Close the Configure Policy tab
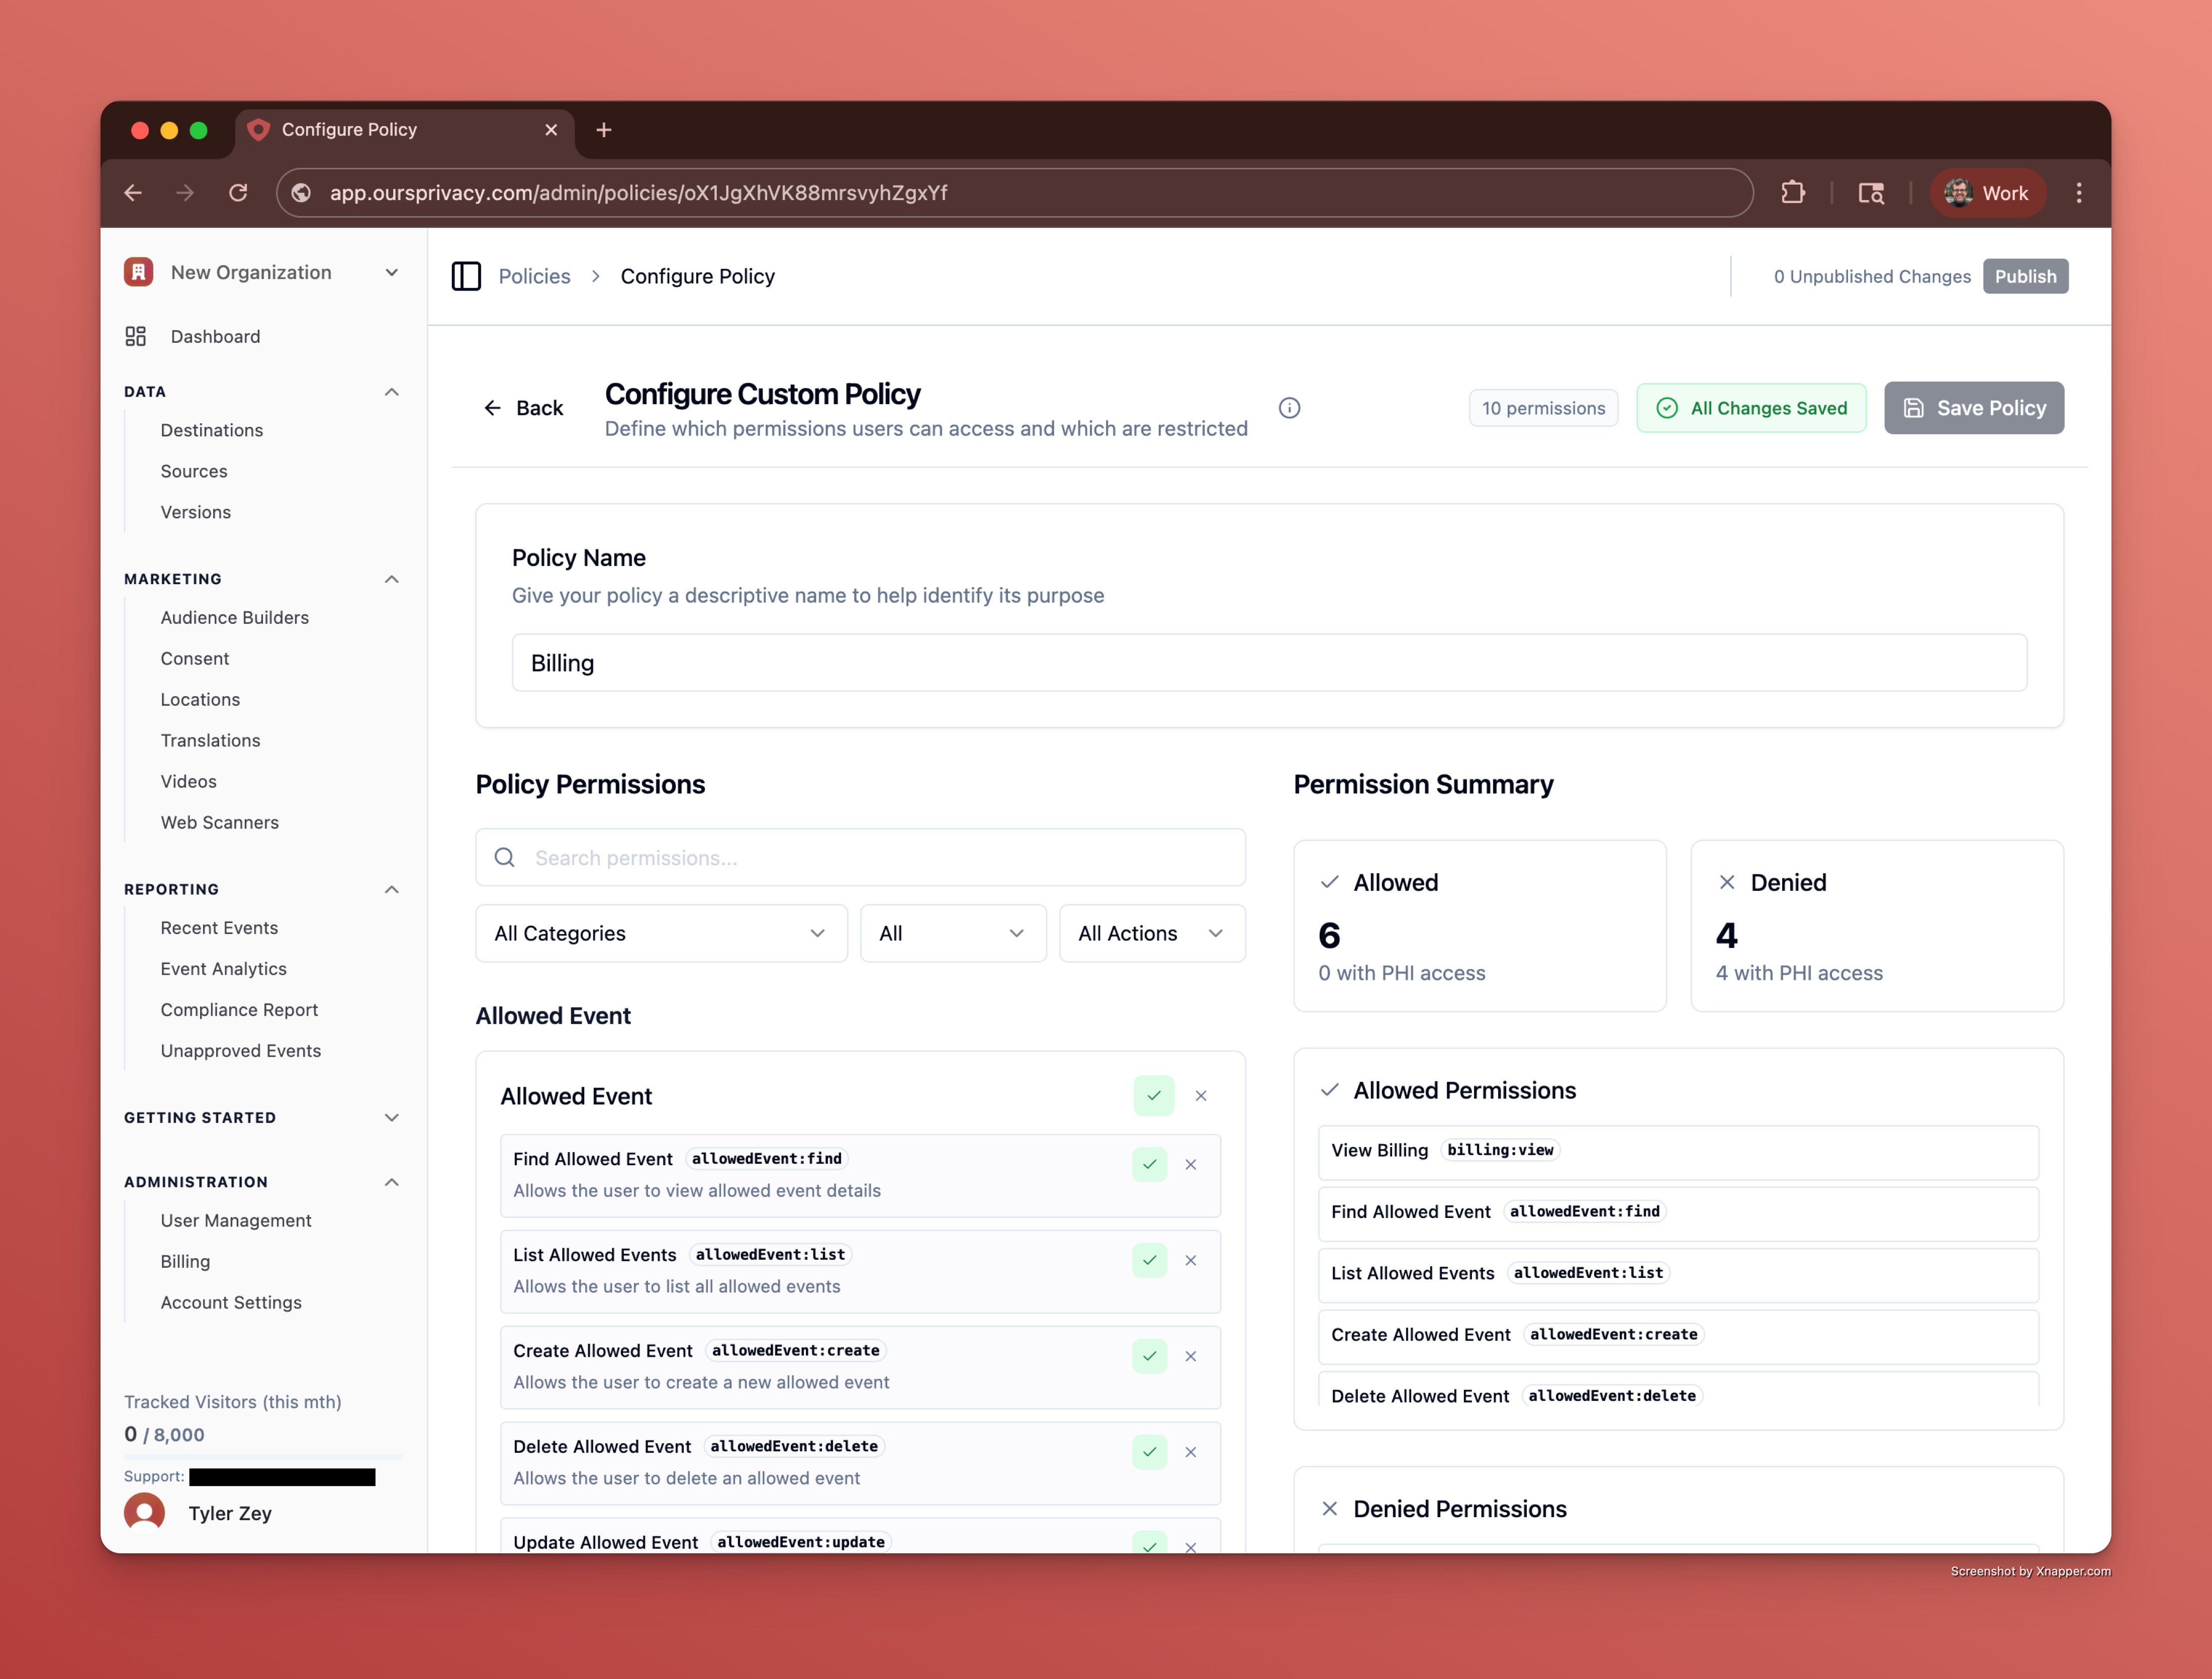 (551, 130)
